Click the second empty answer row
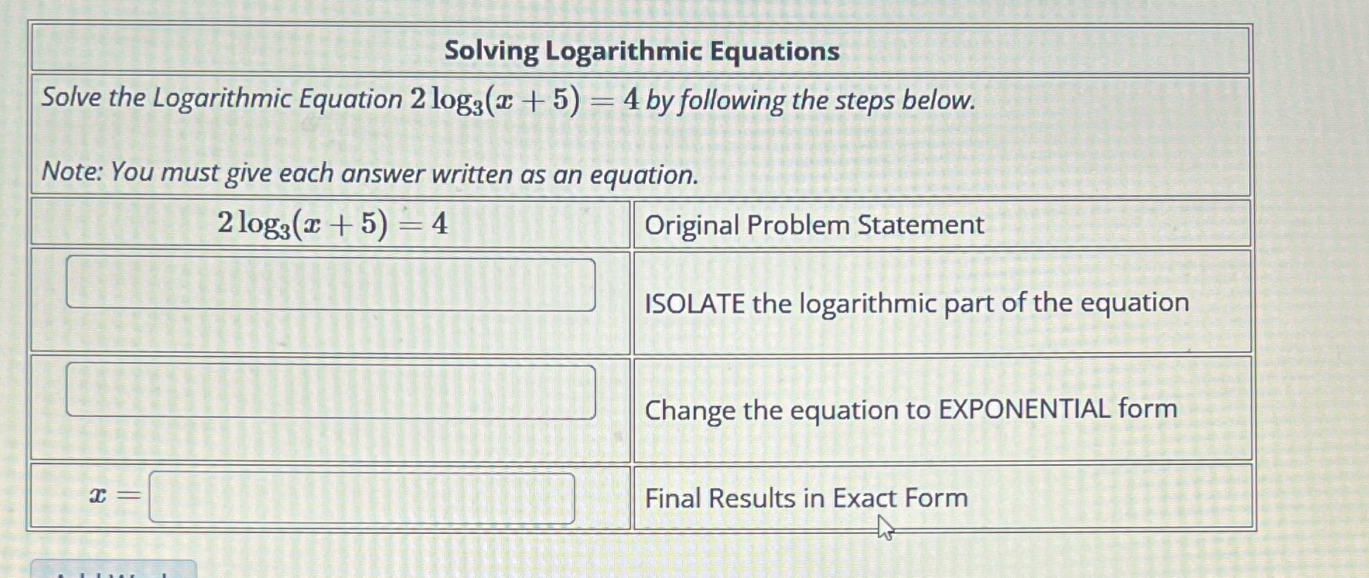 331,410
